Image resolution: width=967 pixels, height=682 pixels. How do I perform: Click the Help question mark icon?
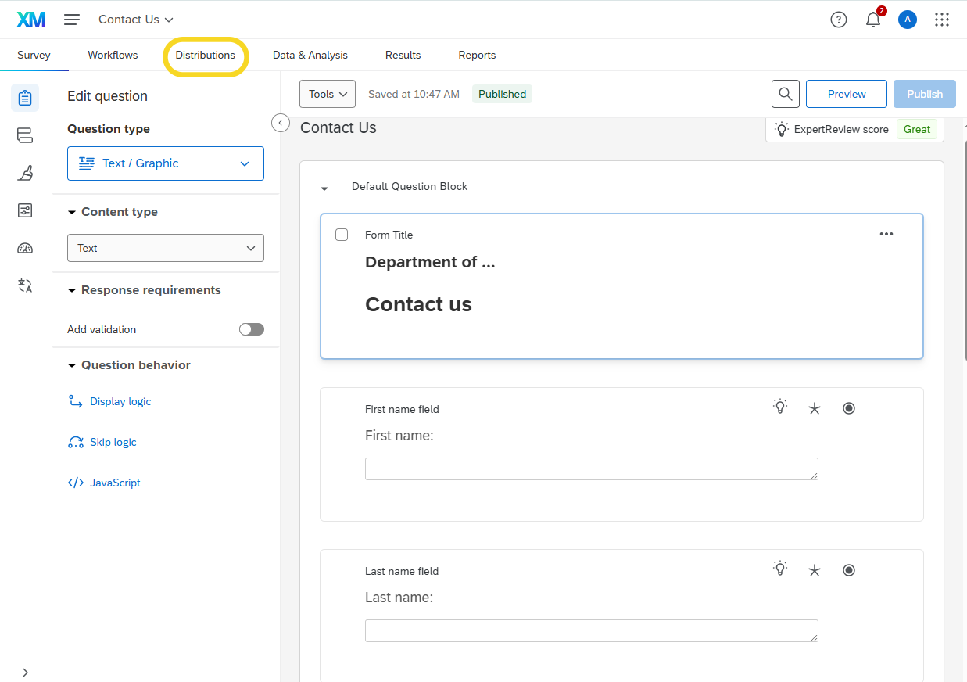point(839,20)
